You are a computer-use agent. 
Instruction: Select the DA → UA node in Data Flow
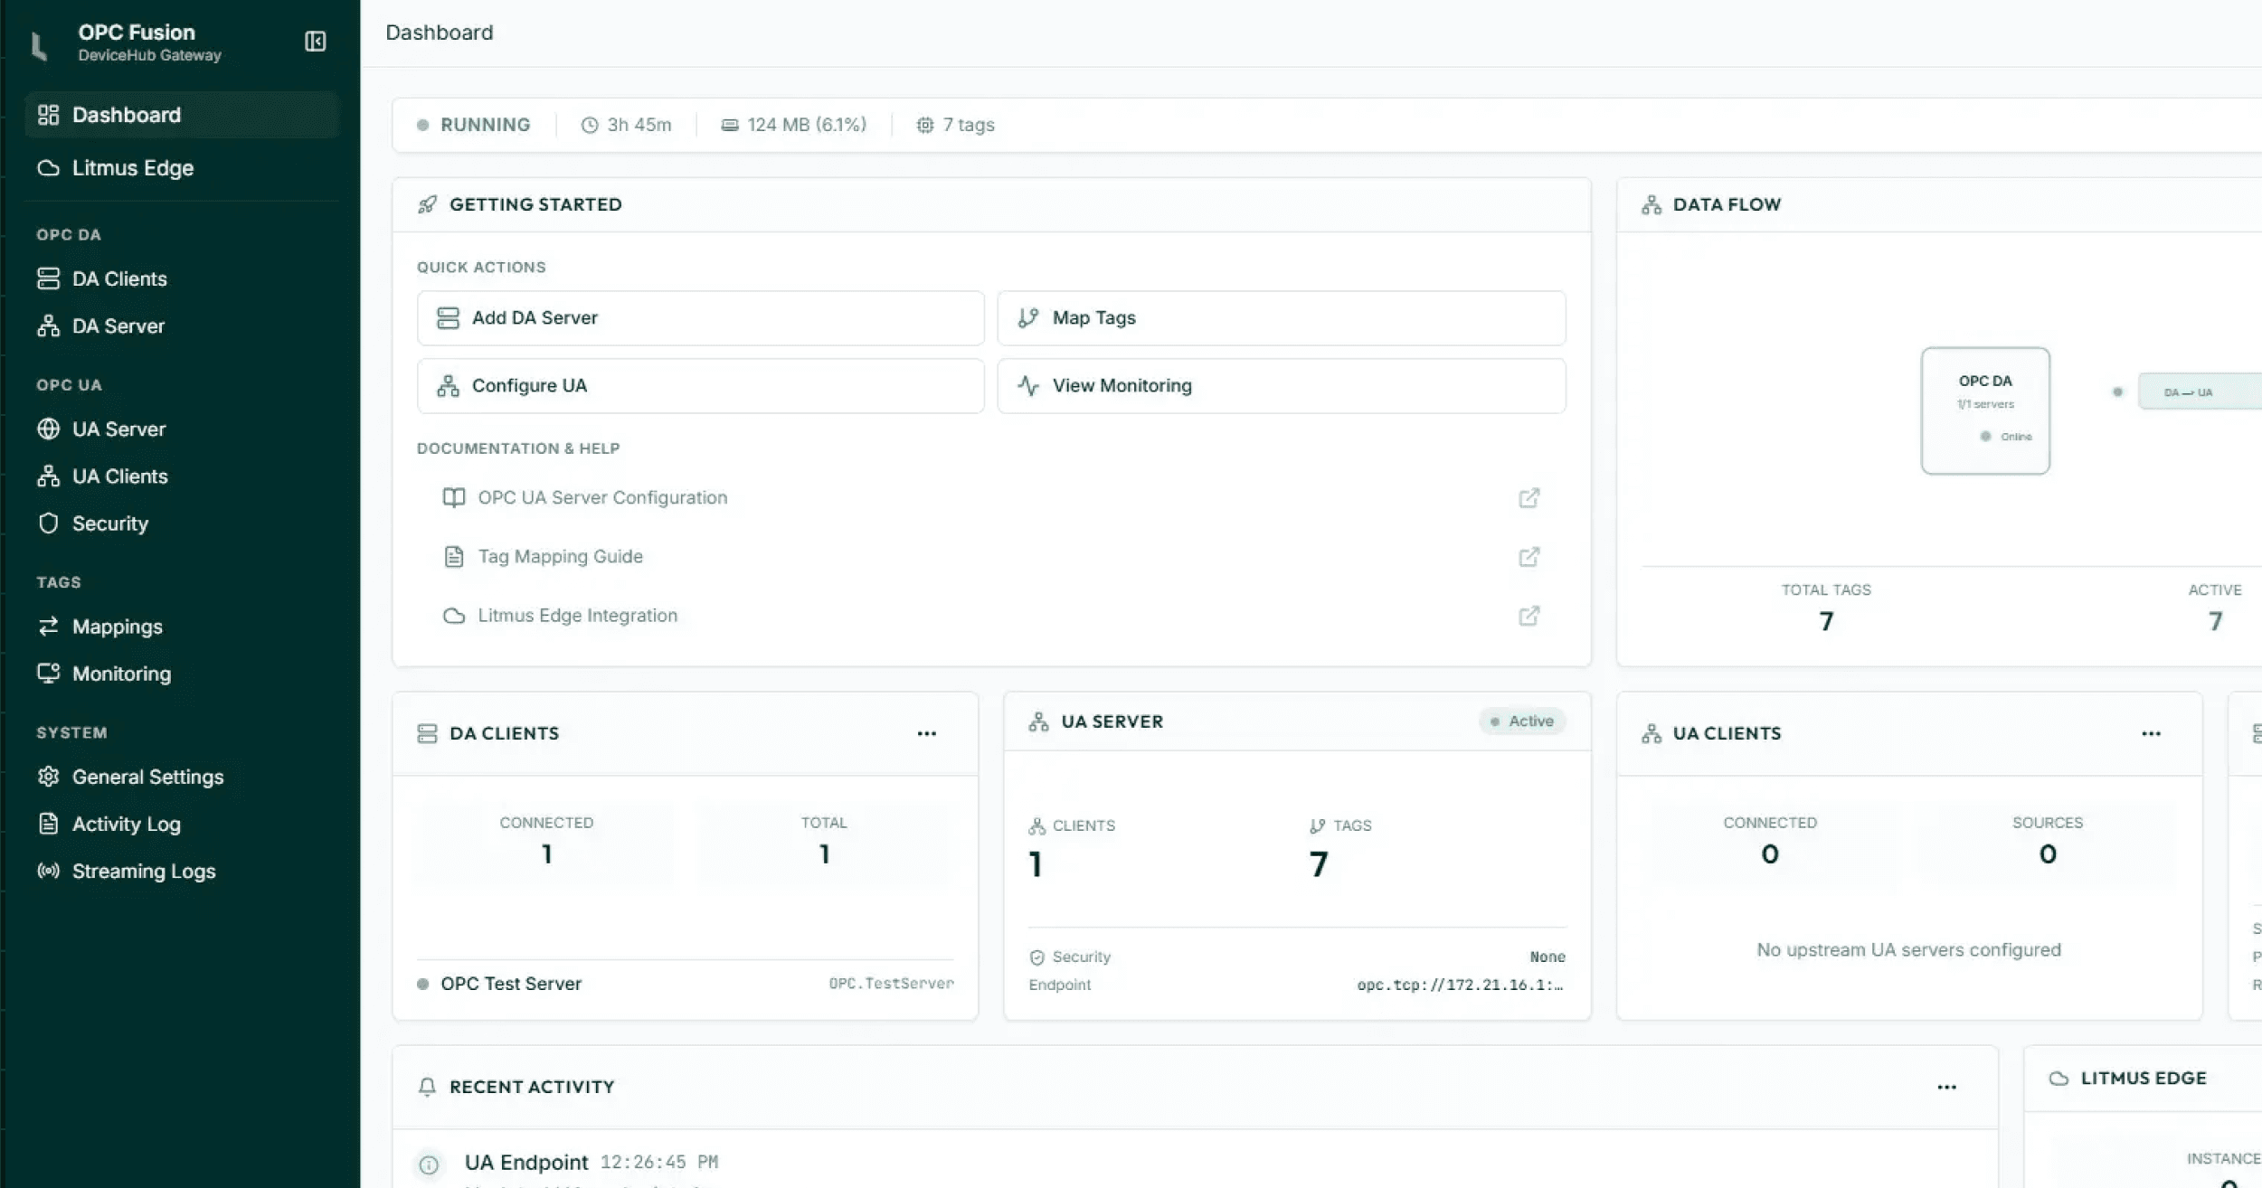(2200, 391)
